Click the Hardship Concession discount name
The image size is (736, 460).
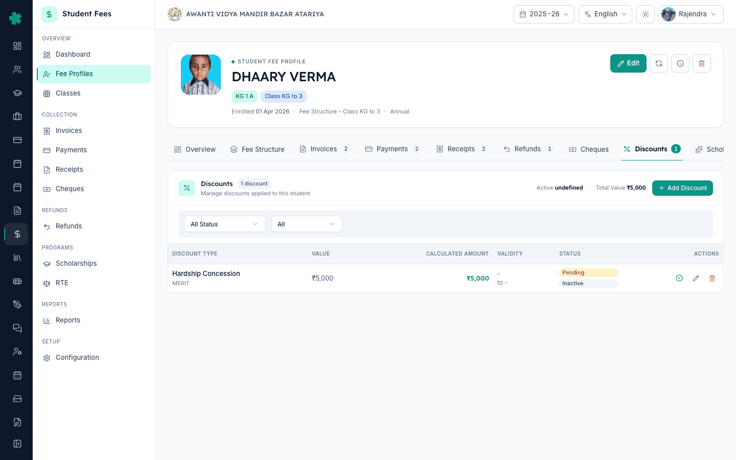tap(206, 273)
